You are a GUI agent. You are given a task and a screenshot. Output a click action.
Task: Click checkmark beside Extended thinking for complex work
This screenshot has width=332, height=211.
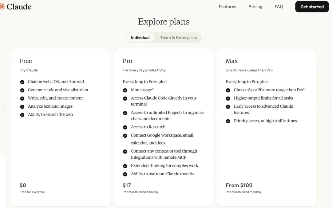pos(125,166)
